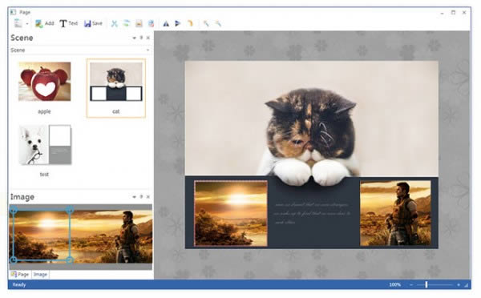Click the zoom in plus button
This screenshot has height=298, width=481.
(459, 285)
